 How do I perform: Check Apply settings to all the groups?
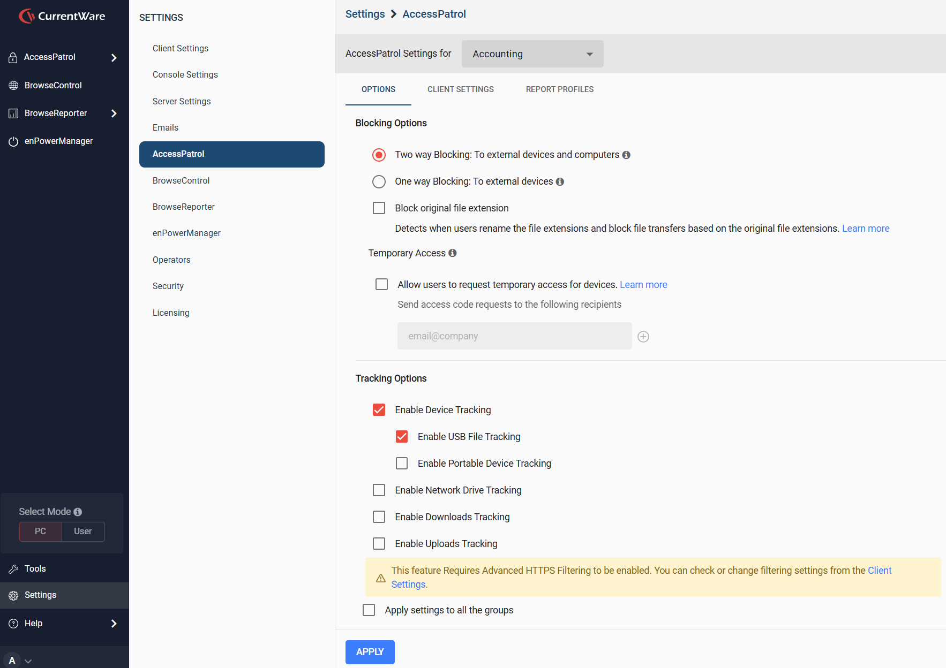tap(369, 610)
